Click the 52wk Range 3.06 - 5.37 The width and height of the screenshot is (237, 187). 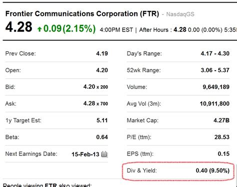tap(215, 70)
